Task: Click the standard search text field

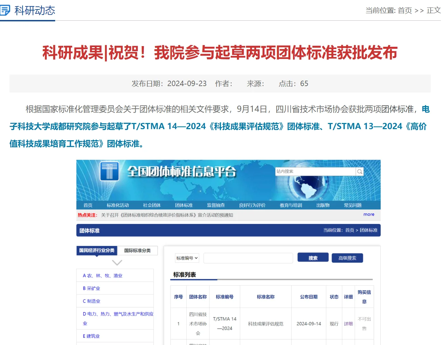Action: (248, 258)
